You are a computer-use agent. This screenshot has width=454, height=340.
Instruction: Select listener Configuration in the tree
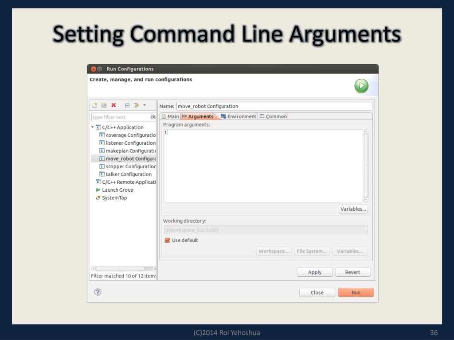pos(130,143)
